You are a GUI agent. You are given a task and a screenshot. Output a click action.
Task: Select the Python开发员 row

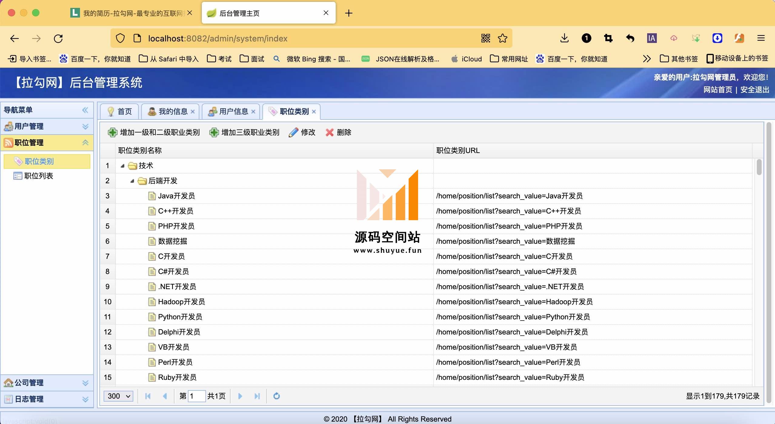pos(426,317)
